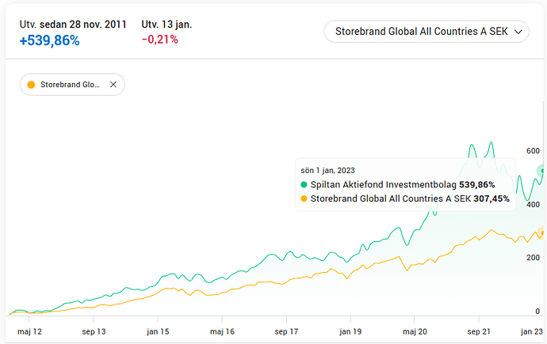Click Storebrand Global All Countries tooltip entry
This screenshot has width=547, height=344.
(x=405, y=198)
